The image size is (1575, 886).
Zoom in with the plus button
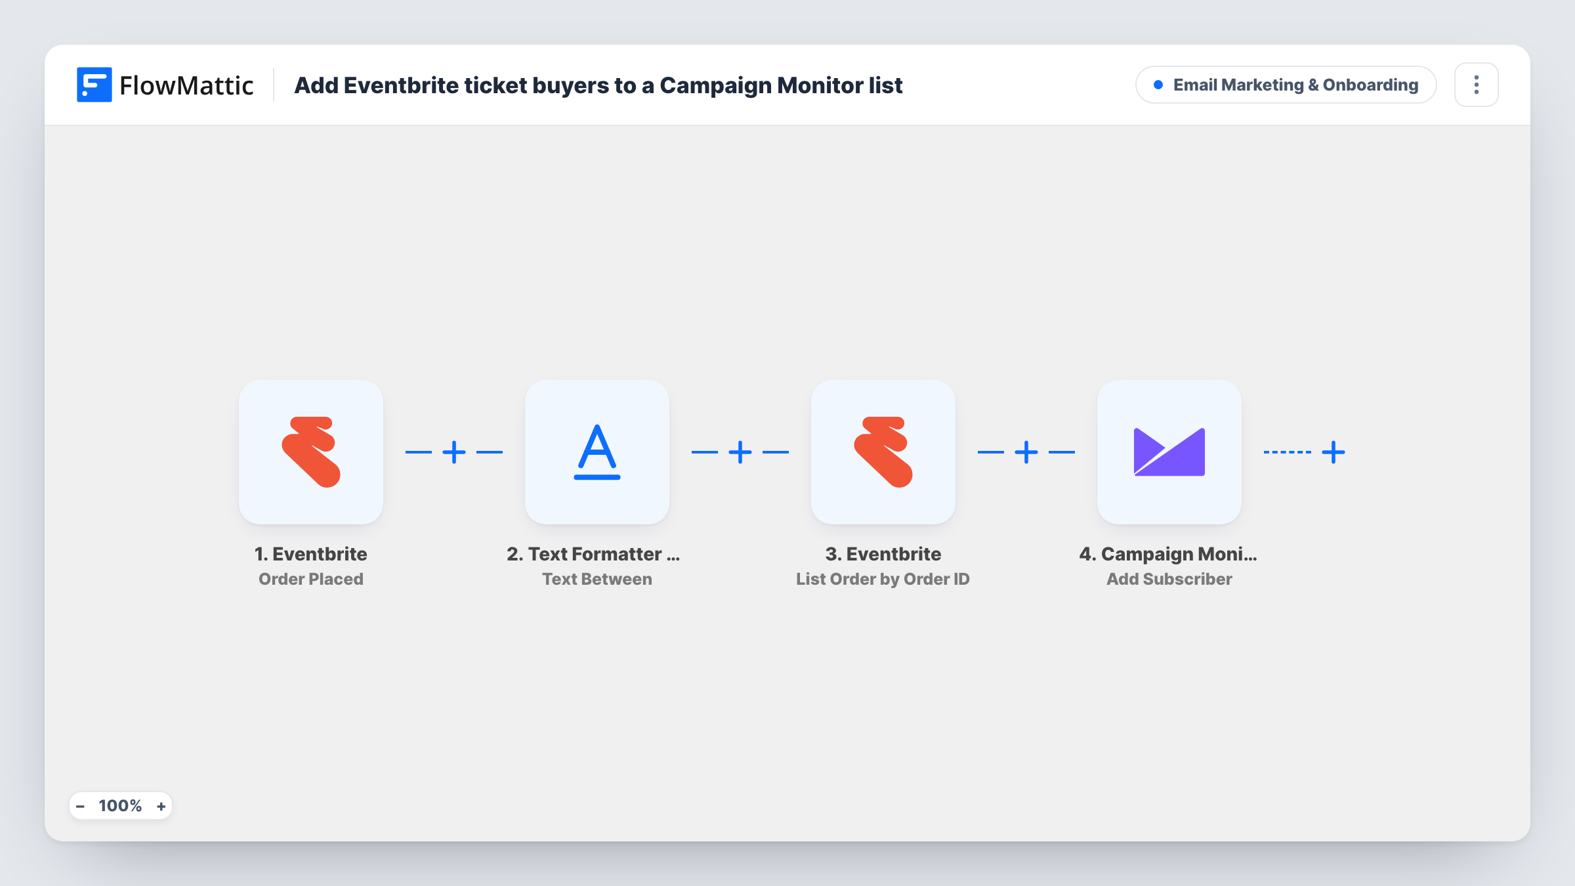click(x=161, y=806)
